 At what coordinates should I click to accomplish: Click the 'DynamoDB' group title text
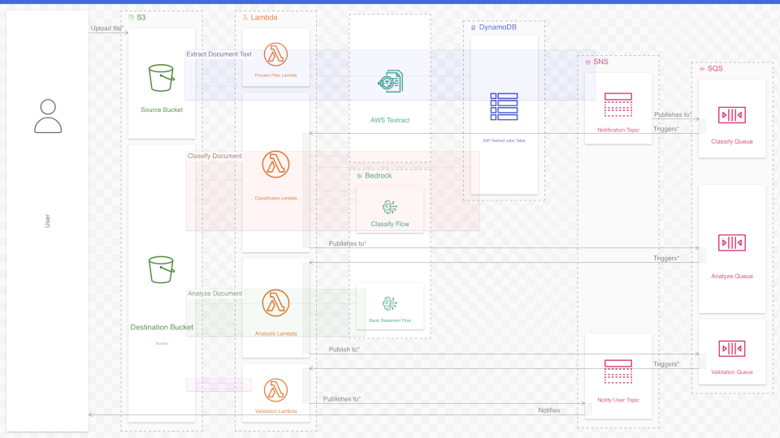(x=497, y=28)
